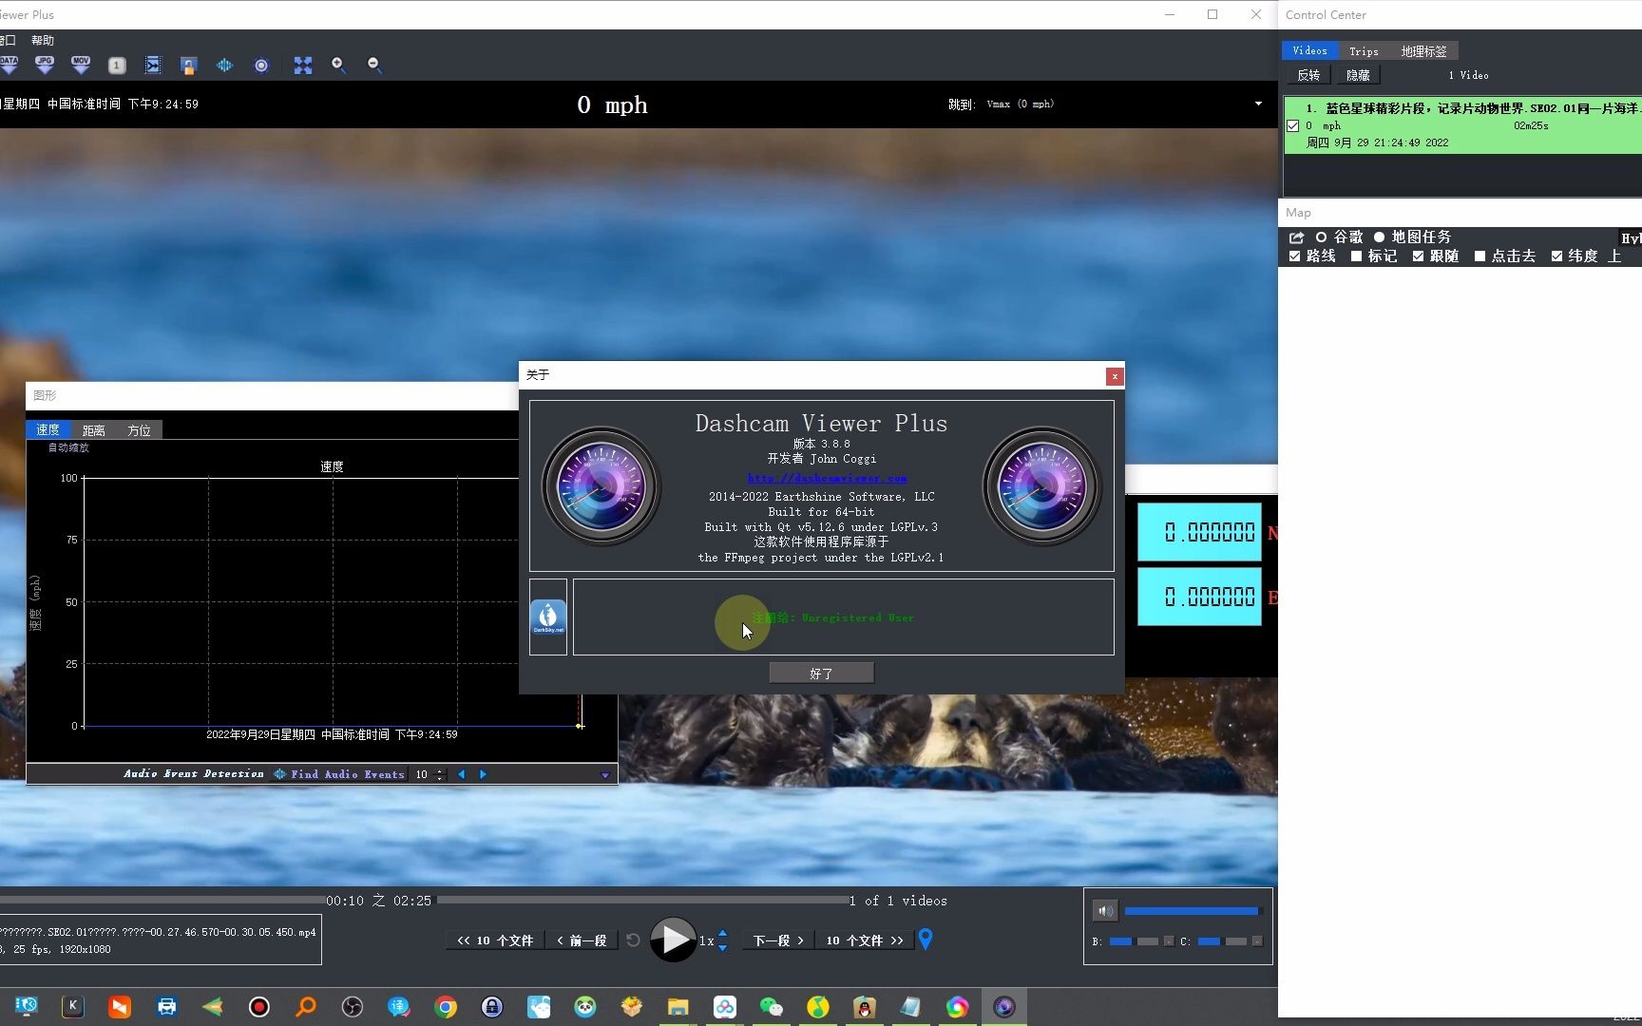The image size is (1642, 1026).
Task: Click the fullscreen expand arrows icon
Action: point(303,66)
